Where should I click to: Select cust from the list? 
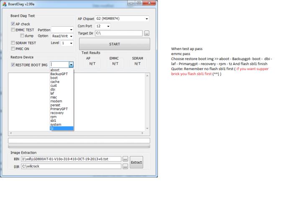click(62, 86)
